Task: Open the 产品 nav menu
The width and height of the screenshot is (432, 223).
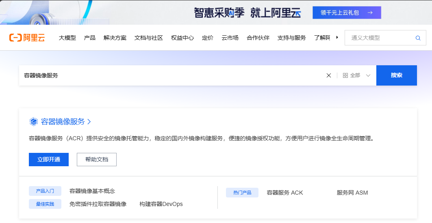Action: click(89, 38)
